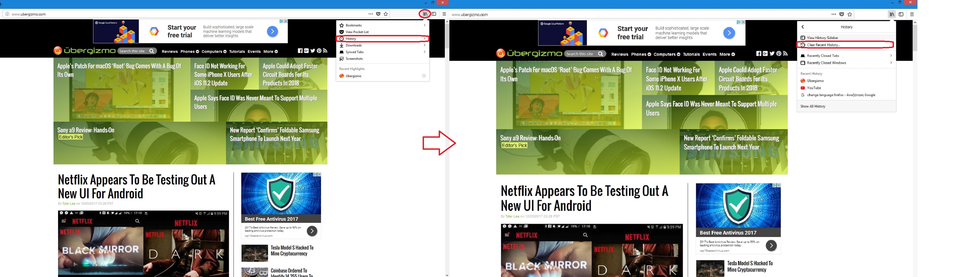The image size is (956, 277).
Task: Expand Synced Tabs submenu in Library menu
Action: (x=383, y=52)
